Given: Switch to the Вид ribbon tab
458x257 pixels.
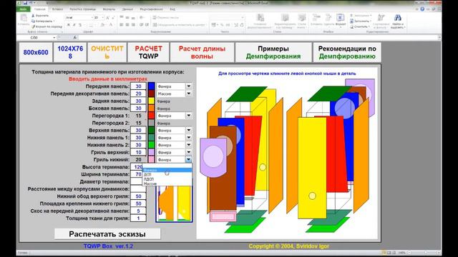Looking at the screenshot, I should 172,9.
